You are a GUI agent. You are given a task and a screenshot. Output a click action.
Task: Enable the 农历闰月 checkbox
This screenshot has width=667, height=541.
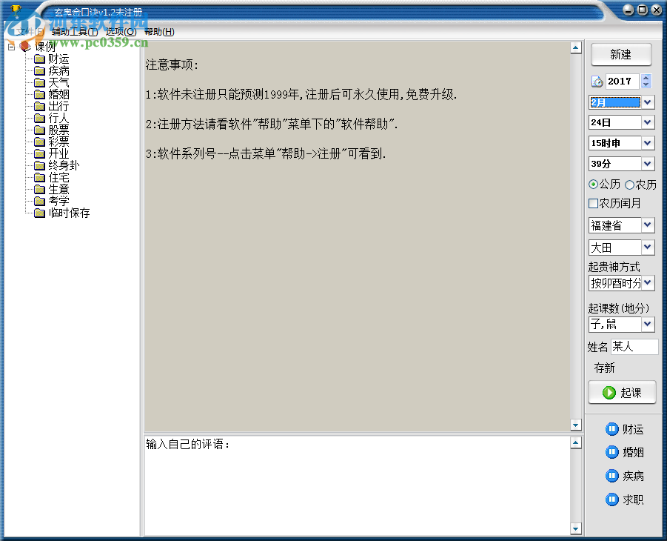point(592,203)
